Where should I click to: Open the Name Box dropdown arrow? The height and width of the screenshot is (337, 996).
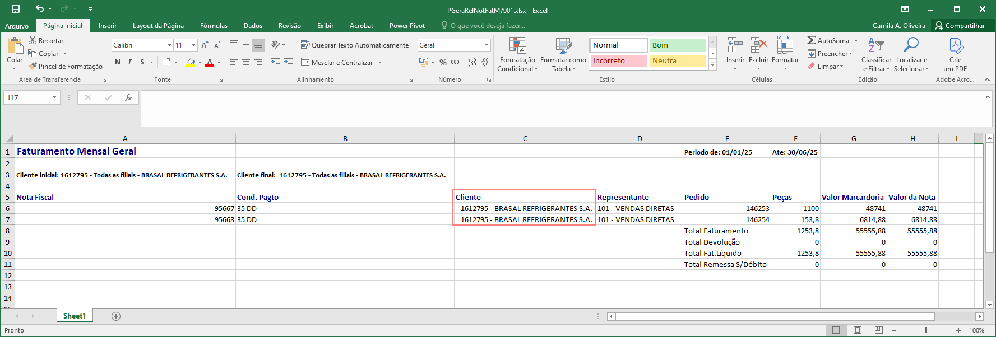(x=54, y=97)
